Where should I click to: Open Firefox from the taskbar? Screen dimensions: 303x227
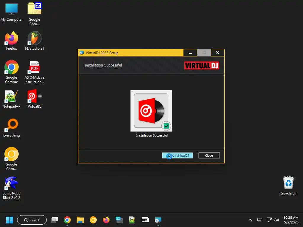pos(106,220)
